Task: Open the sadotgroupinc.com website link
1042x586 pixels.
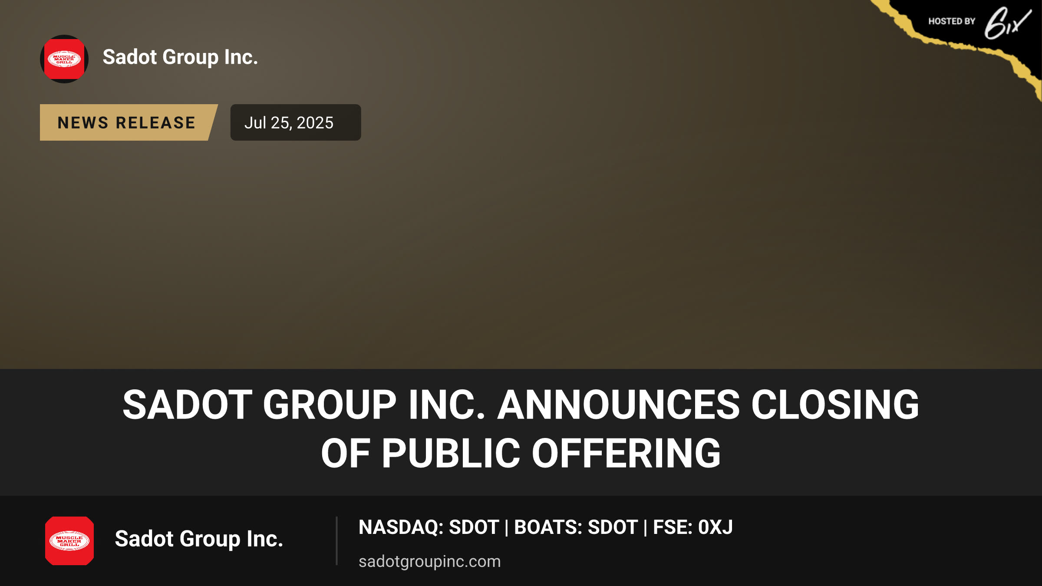Action: [430, 561]
